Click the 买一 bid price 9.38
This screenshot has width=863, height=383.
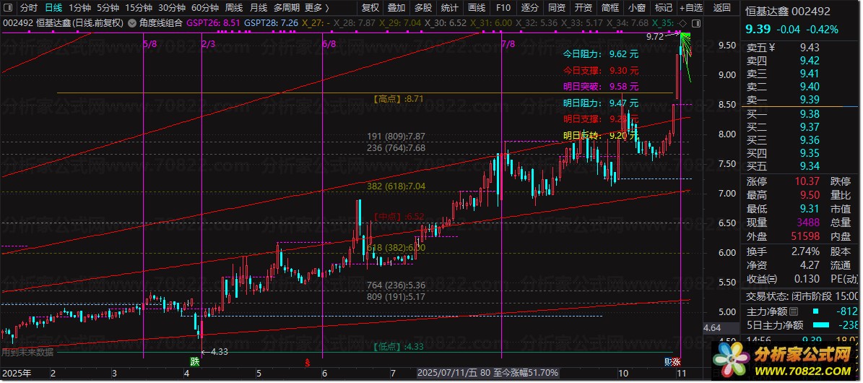pos(810,114)
